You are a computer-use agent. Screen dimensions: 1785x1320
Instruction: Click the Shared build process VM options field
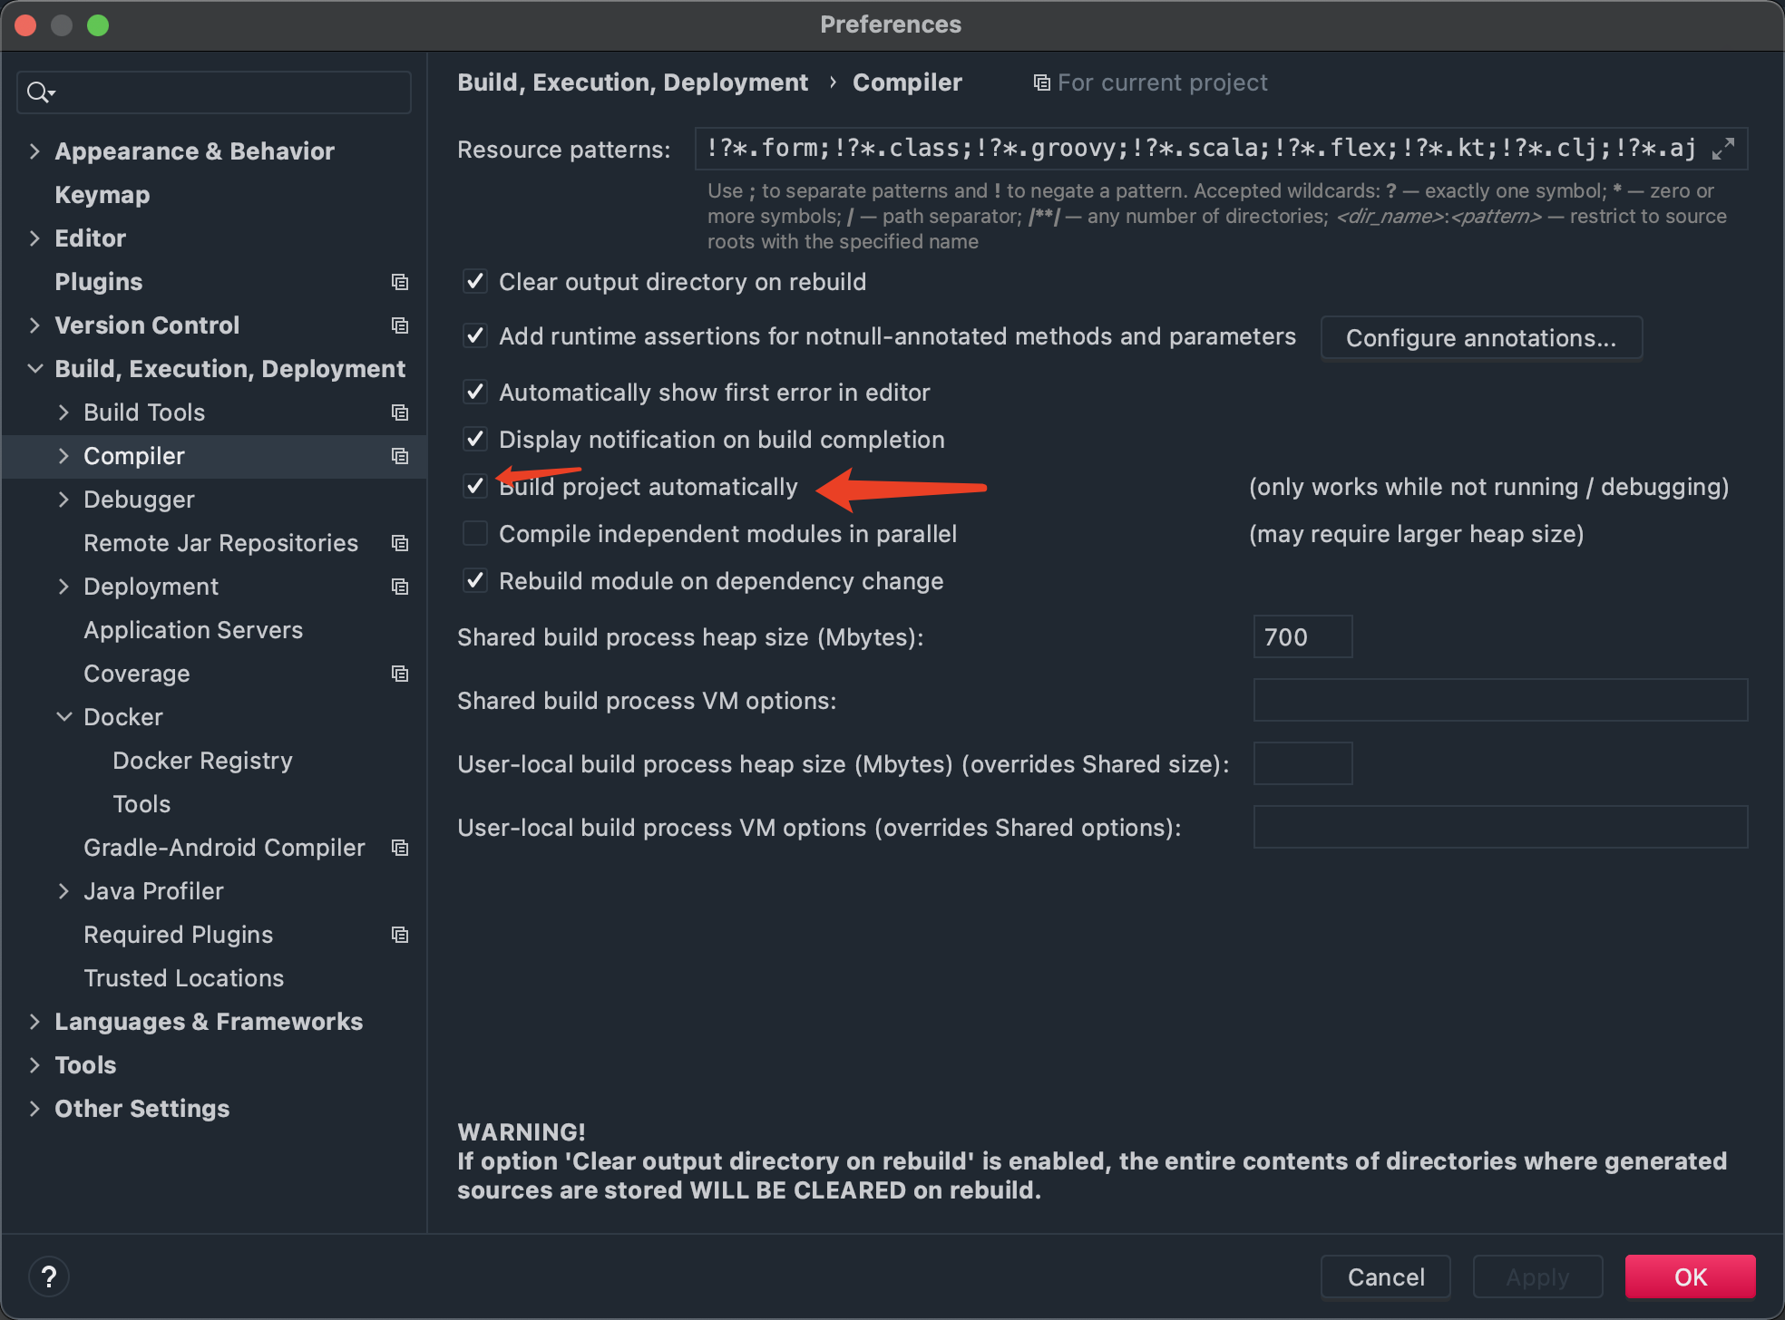click(x=1499, y=701)
